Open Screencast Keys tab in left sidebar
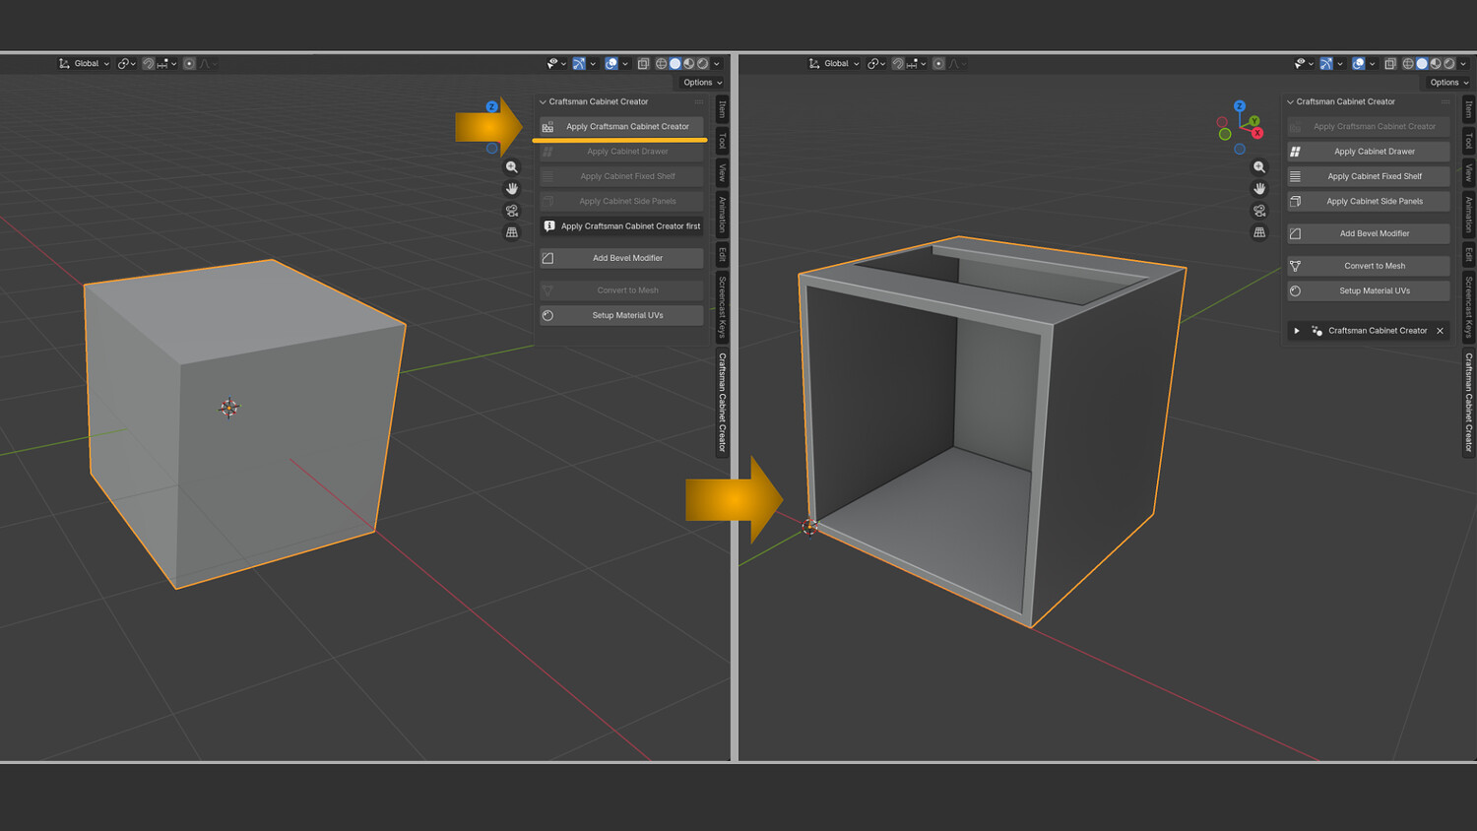The height and width of the screenshot is (831, 1477). point(722,307)
